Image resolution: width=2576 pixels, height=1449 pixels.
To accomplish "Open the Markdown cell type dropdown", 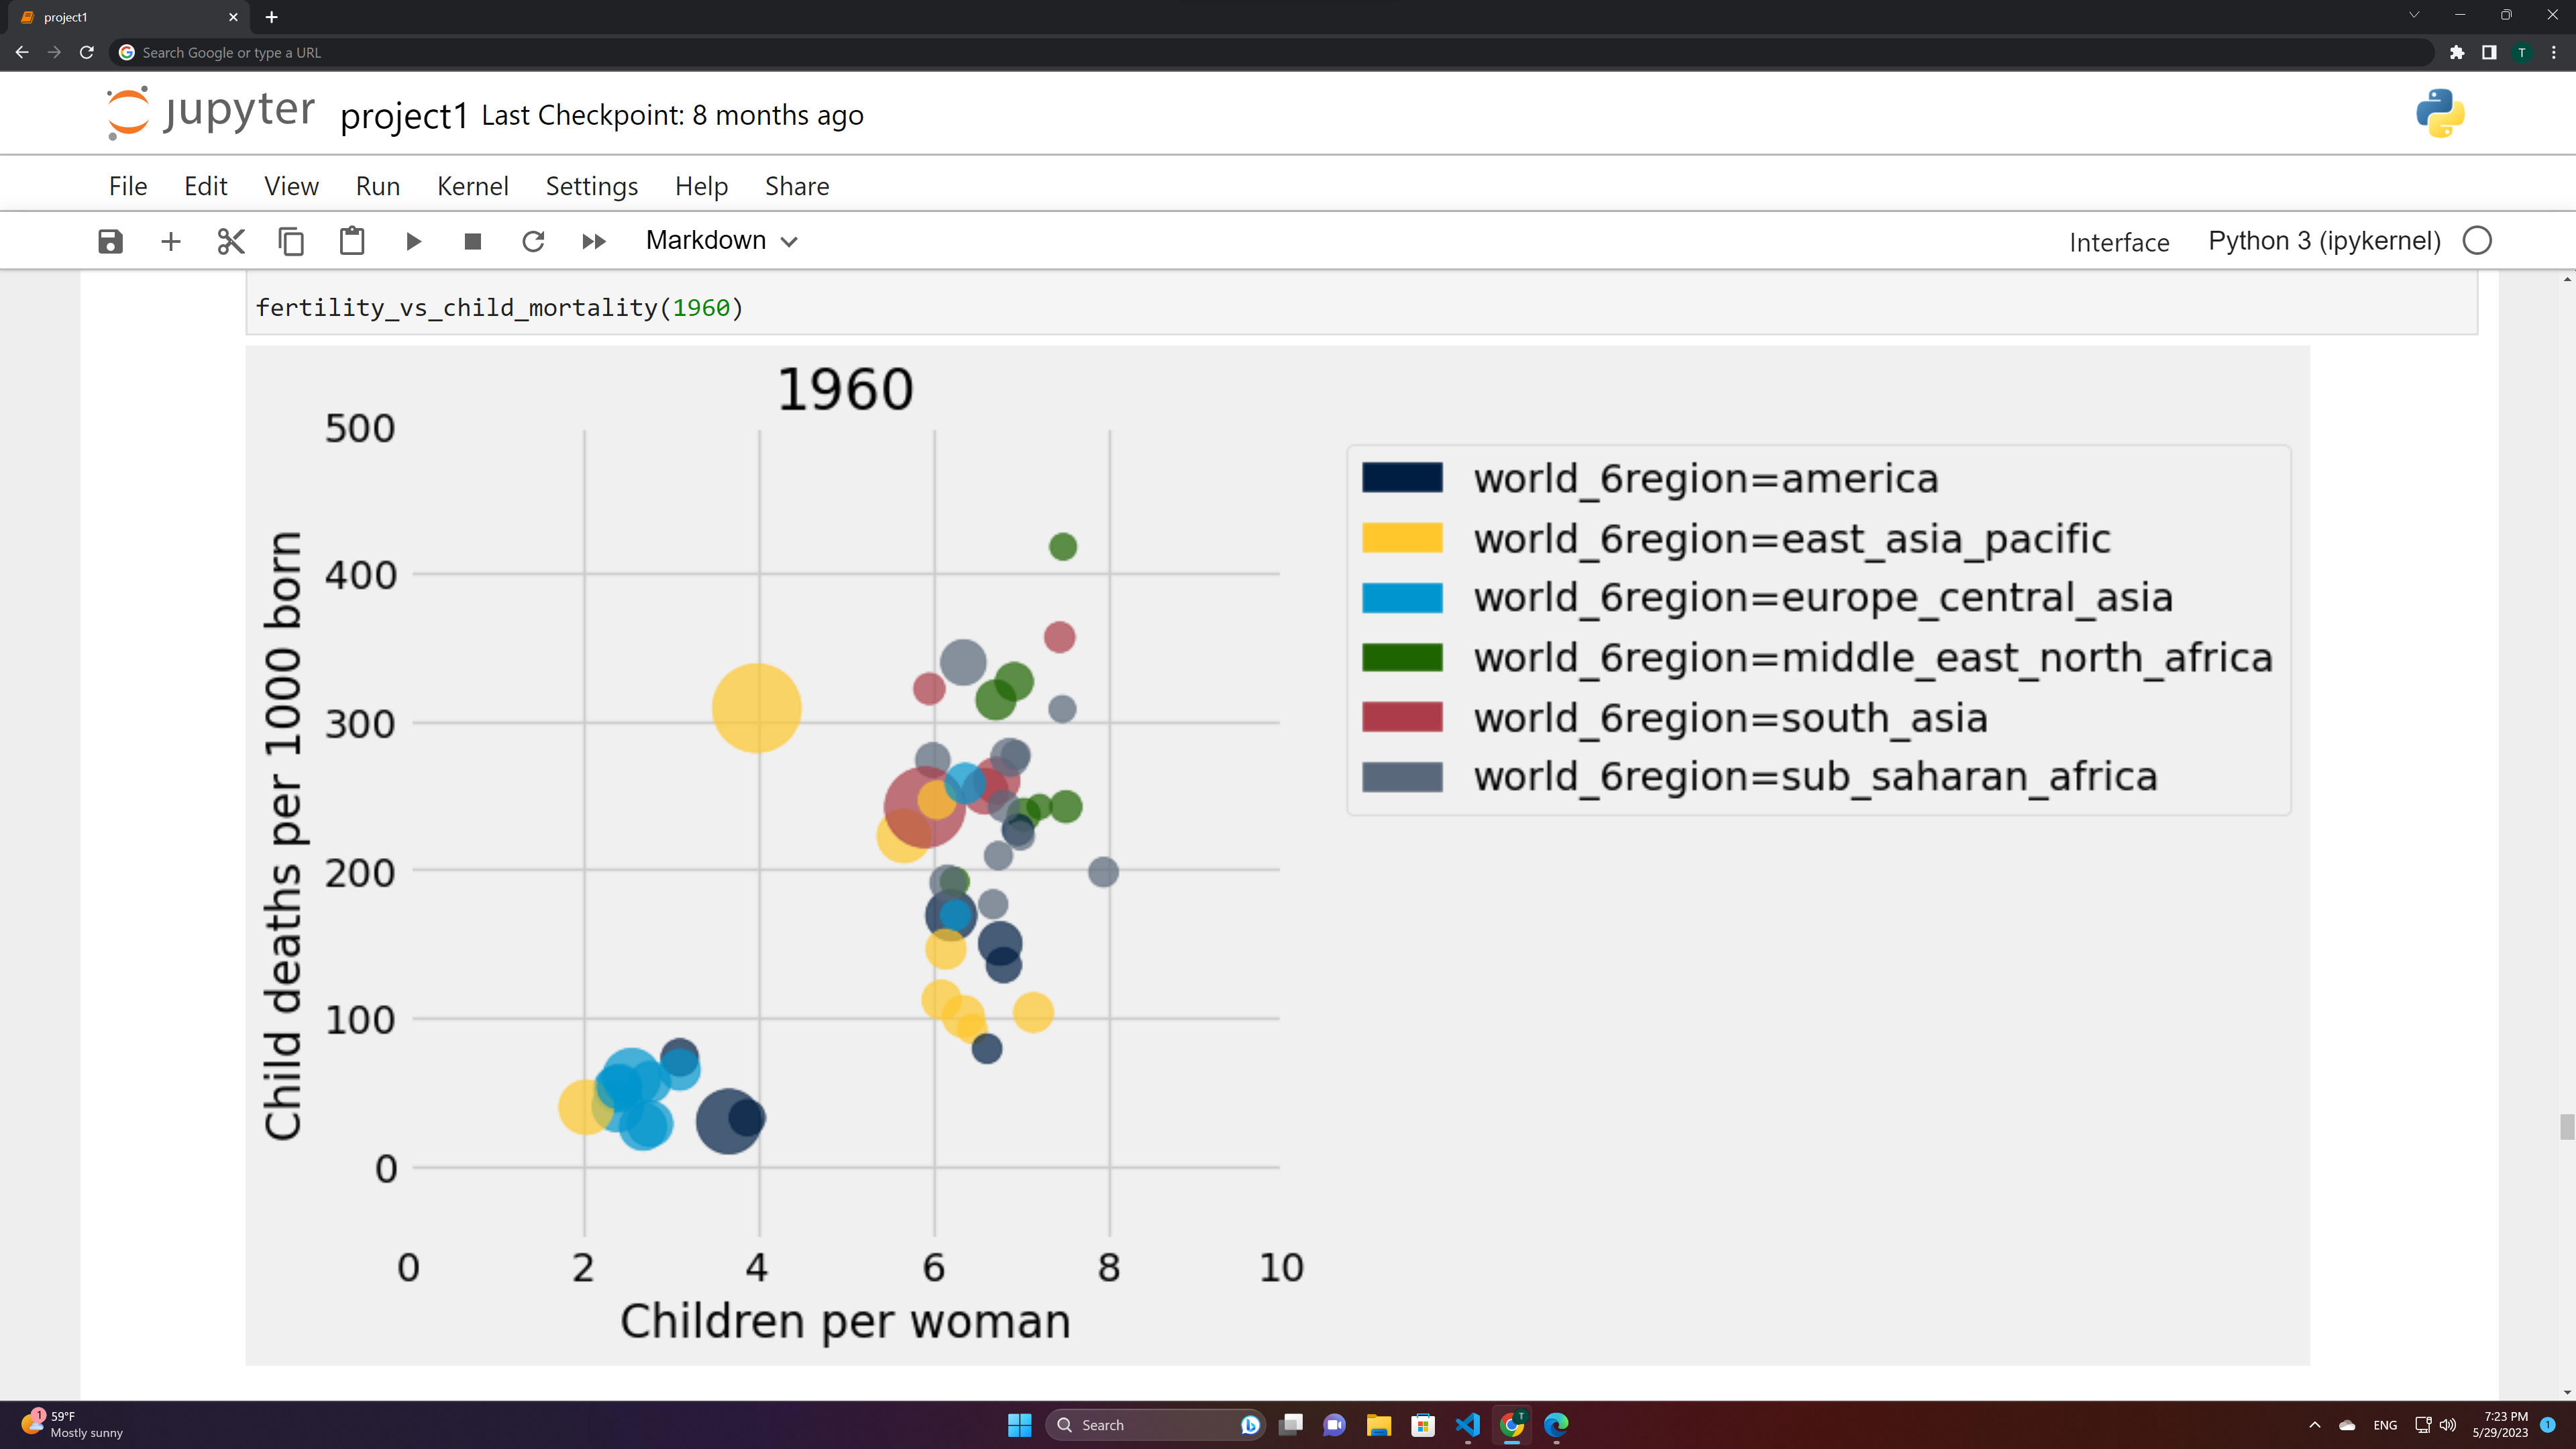I will tap(721, 241).
